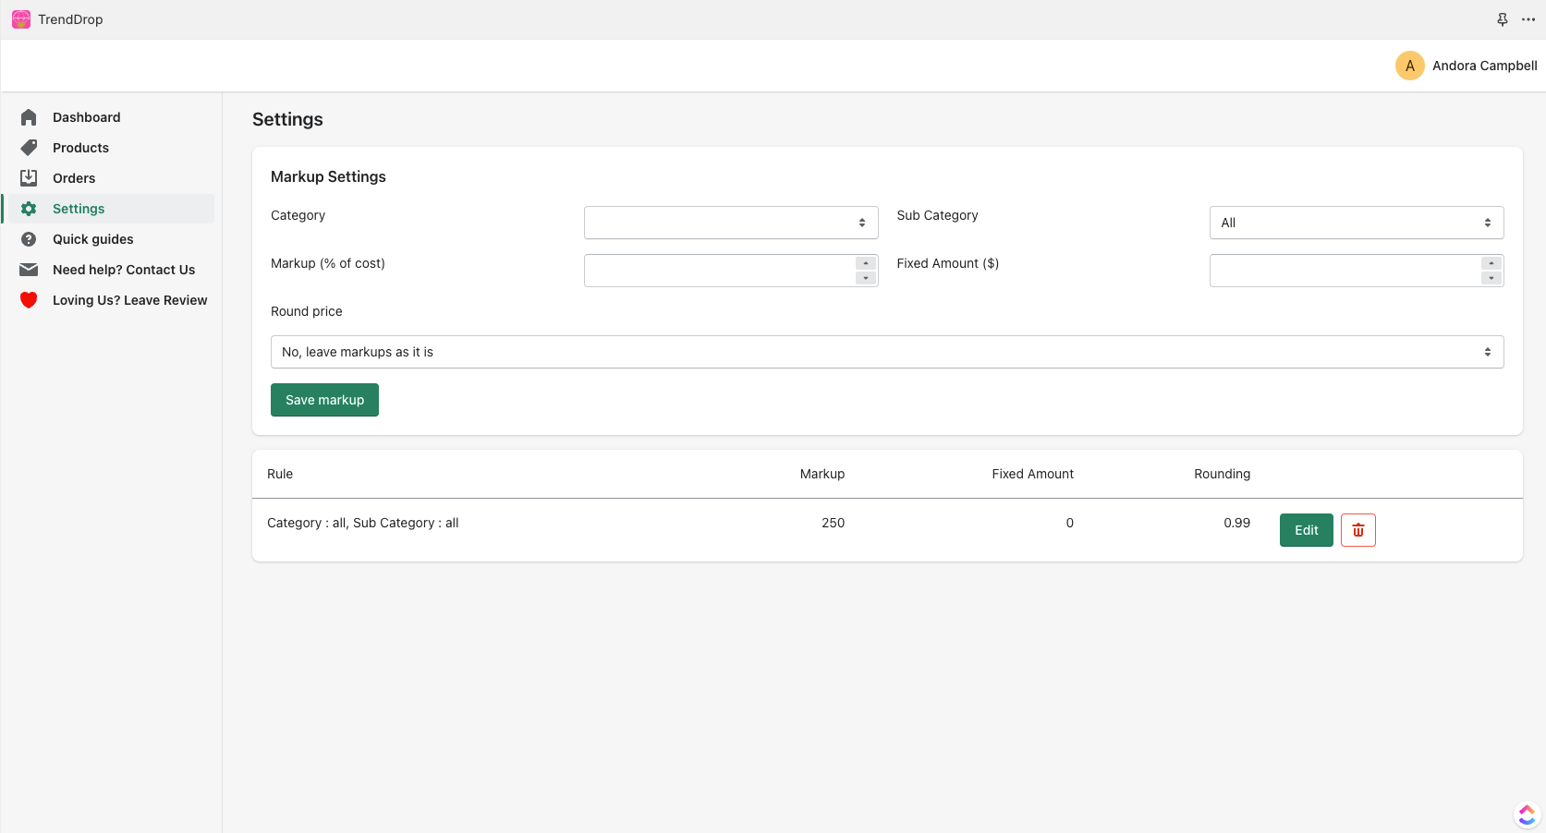Click the Products tag icon
The width and height of the screenshot is (1546, 833).
[x=29, y=148]
